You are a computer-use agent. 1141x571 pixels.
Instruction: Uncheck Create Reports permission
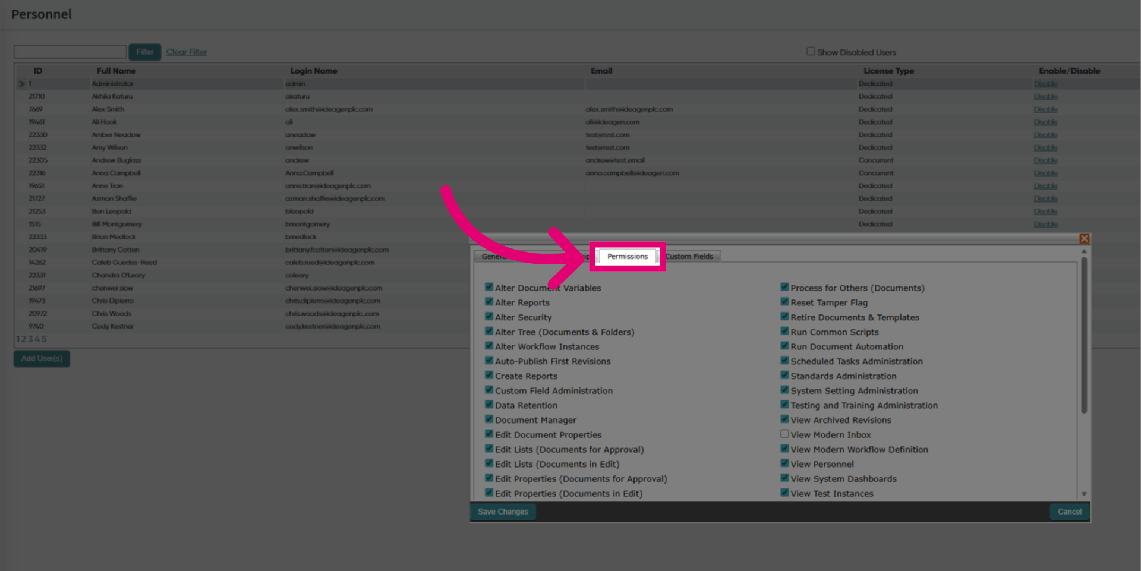(488, 375)
